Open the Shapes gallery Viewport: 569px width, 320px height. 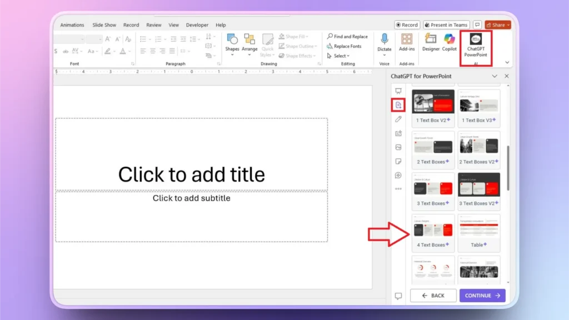[x=232, y=44]
